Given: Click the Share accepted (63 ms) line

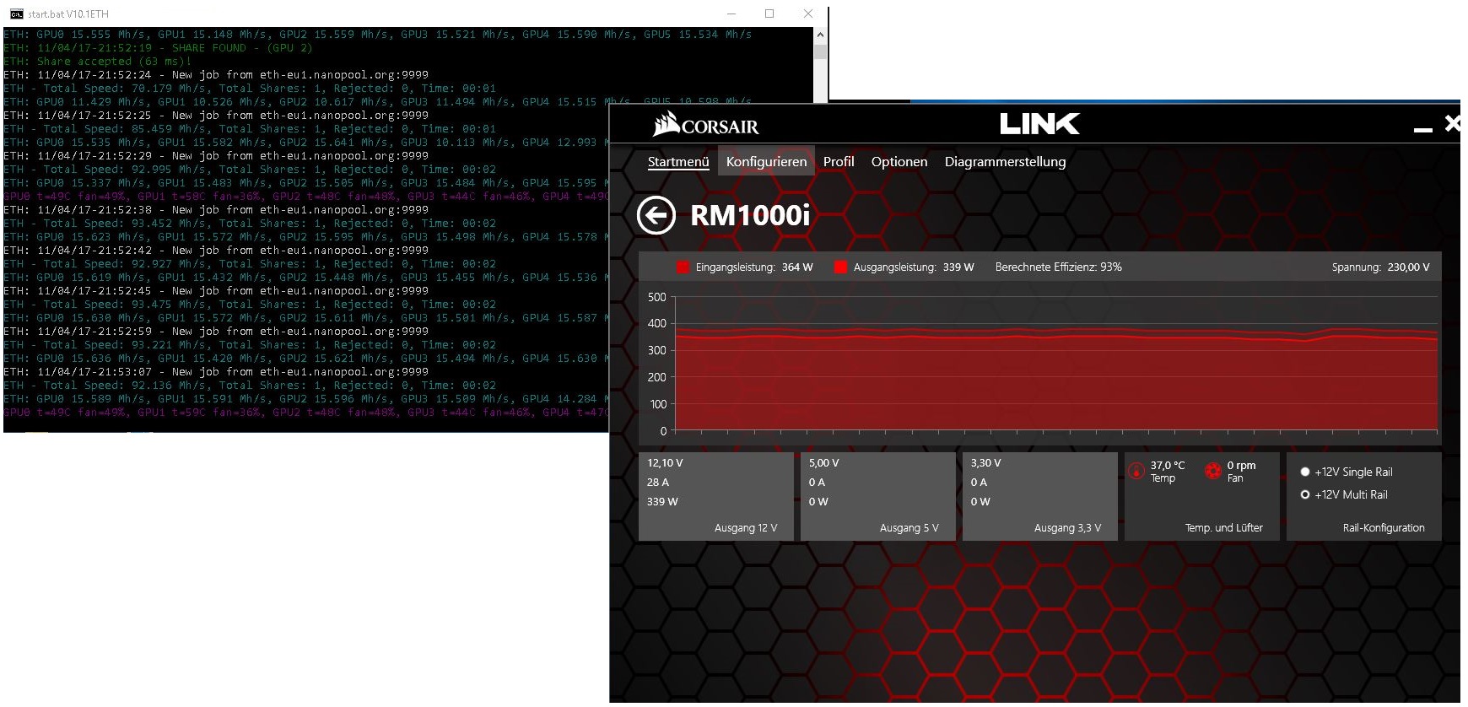Looking at the screenshot, I should [97, 62].
